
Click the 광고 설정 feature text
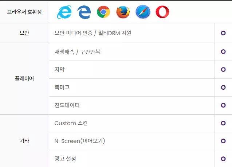pos(65,159)
